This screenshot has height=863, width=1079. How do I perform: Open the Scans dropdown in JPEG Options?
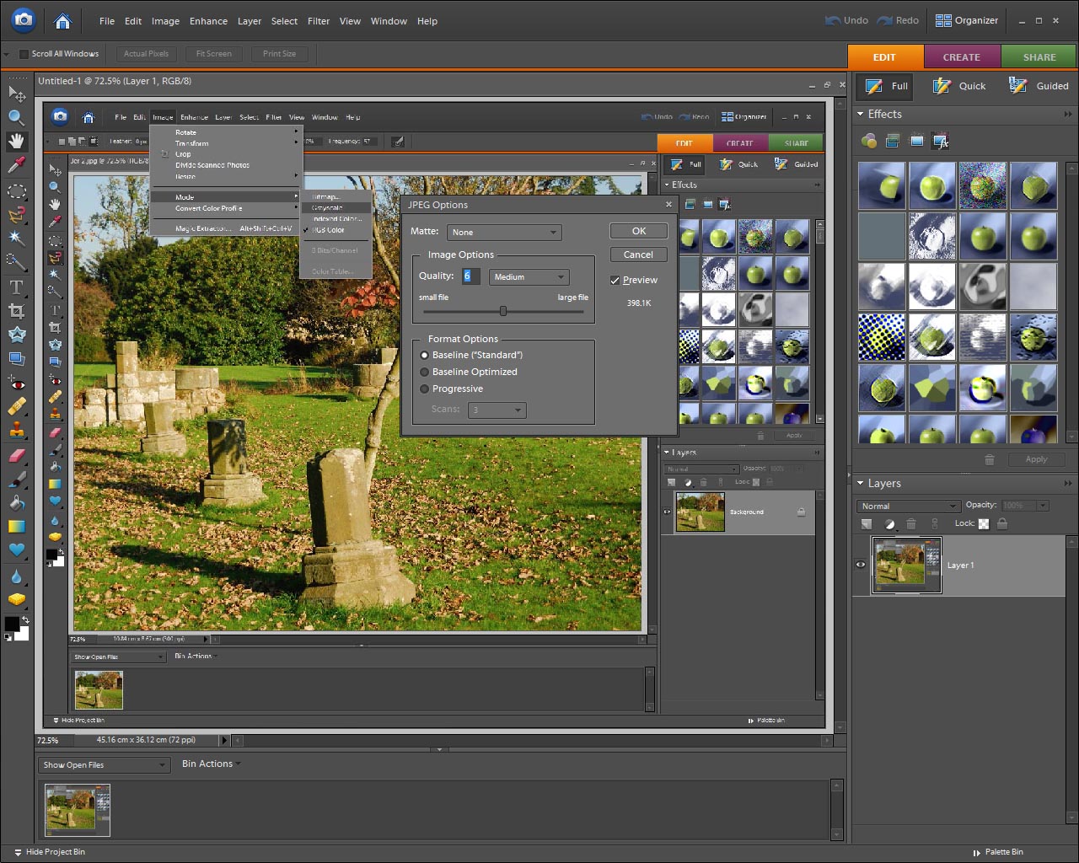tap(497, 410)
